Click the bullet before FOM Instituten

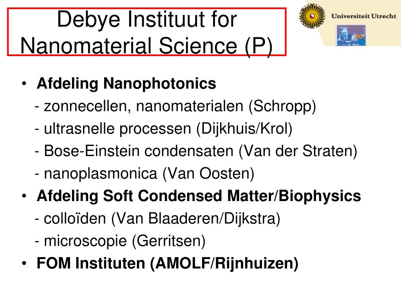(24, 263)
